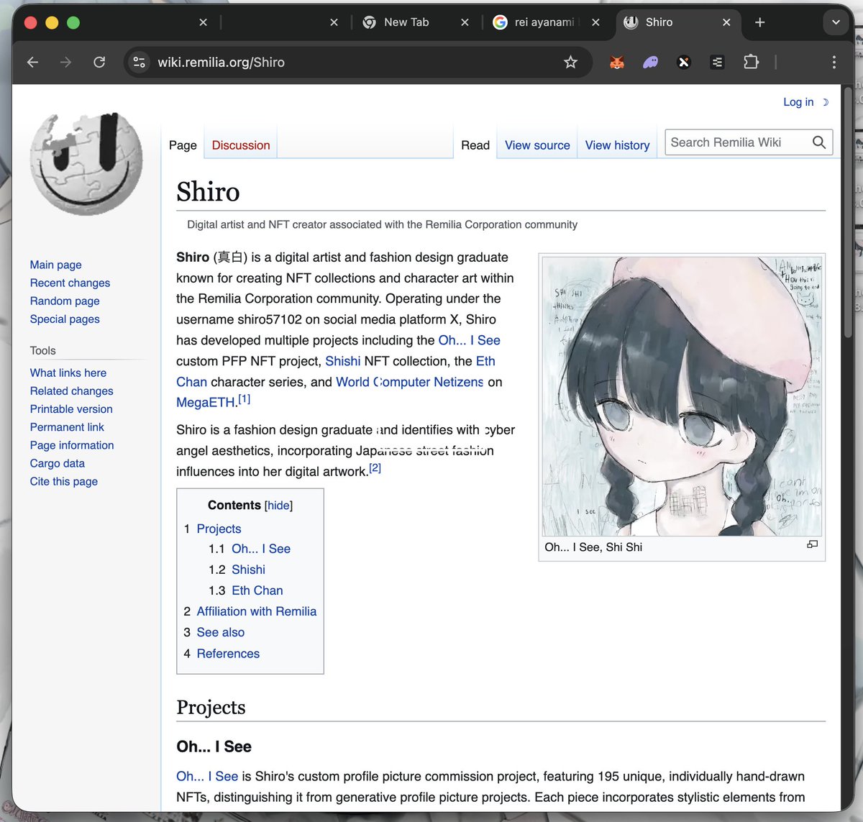Click the Remilia Wiki globe logo
Screen dimensions: 863x822
click(x=86, y=164)
